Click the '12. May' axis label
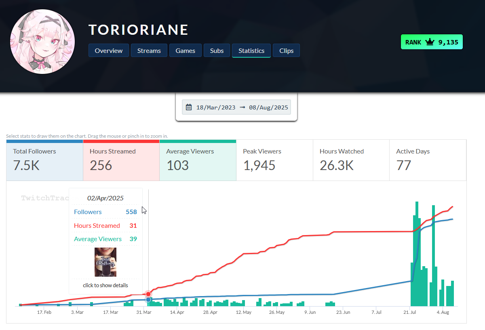Screen dimensions: 485x330 coord(244,312)
